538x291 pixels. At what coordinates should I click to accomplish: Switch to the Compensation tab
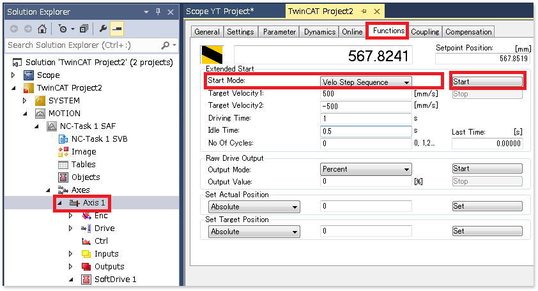468,32
